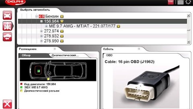
Task: Open the OBD cable tab
Action: (109, 55)
